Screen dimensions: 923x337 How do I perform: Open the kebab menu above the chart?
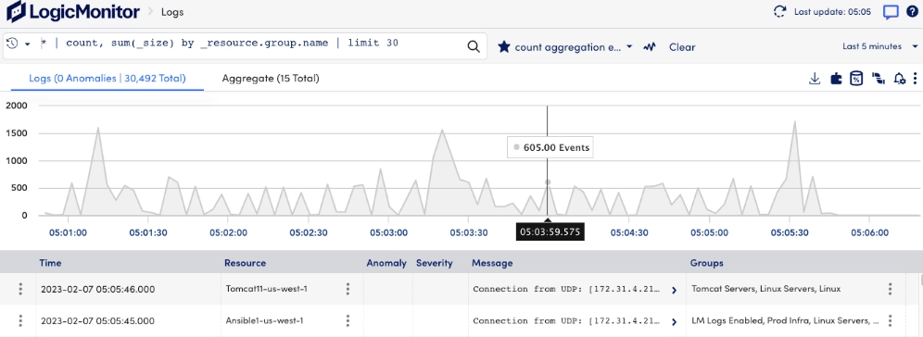point(915,79)
